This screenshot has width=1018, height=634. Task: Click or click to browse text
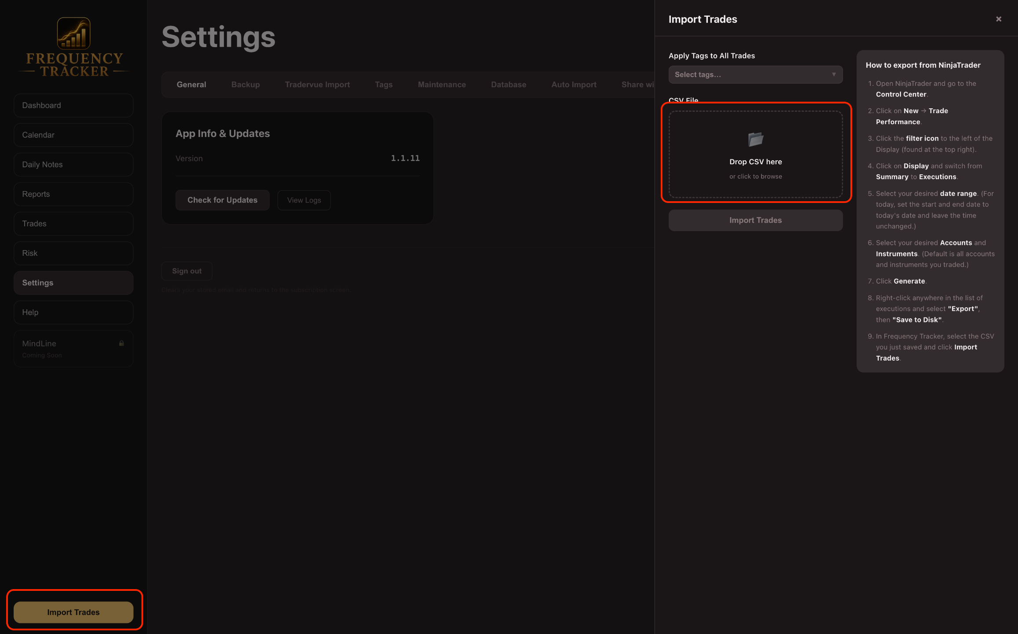pyautogui.click(x=755, y=176)
